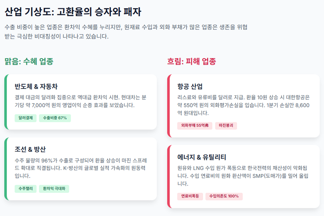
Task: Click the 외화부채 55억弗 tag
Action: tap(195, 126)
